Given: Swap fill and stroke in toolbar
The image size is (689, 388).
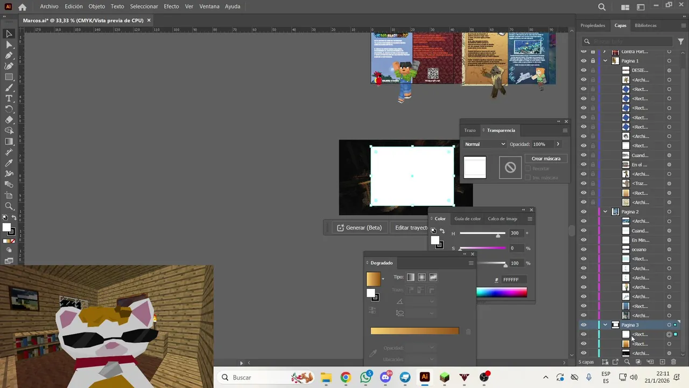Looking at the screenshot, I should click(14, 218).
